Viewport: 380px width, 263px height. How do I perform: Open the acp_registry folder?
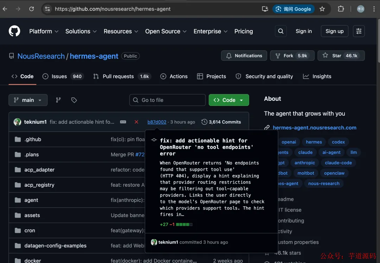[39, 185]
